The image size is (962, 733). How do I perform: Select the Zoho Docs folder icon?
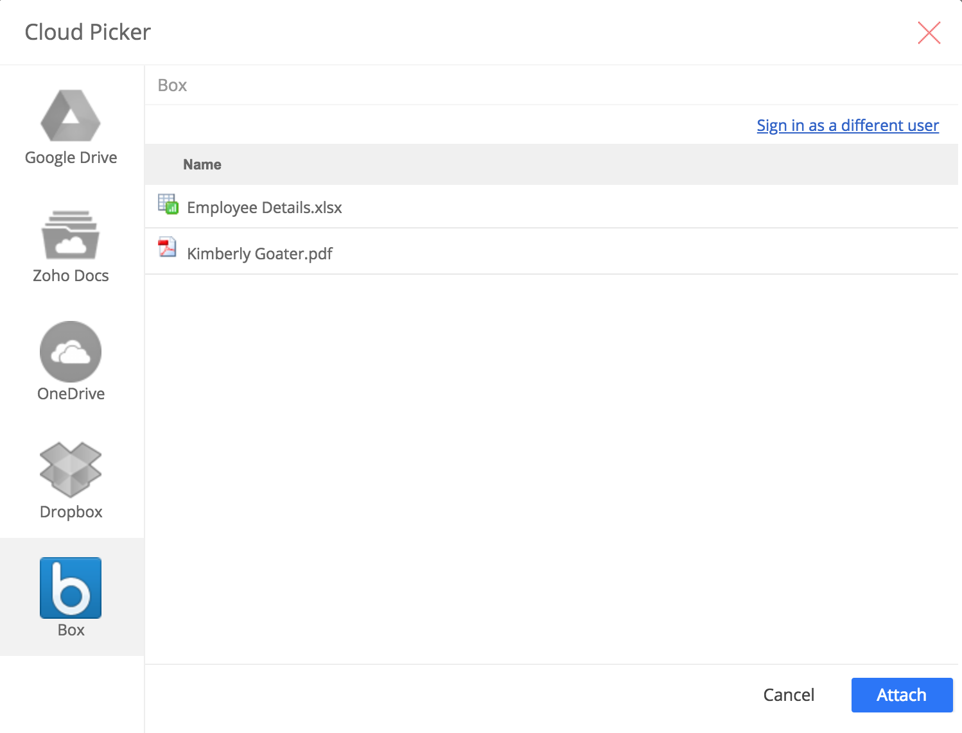[71, 234]
